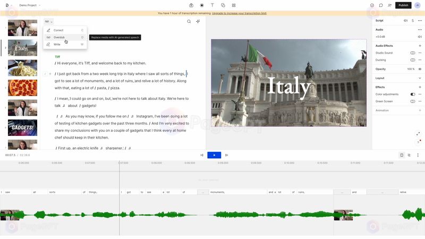Click the green audio waveform clip

coord(212,215)
